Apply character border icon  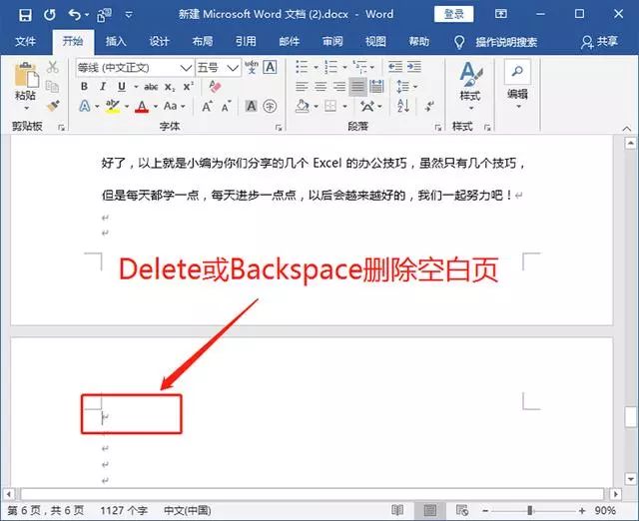pos(271,67)
